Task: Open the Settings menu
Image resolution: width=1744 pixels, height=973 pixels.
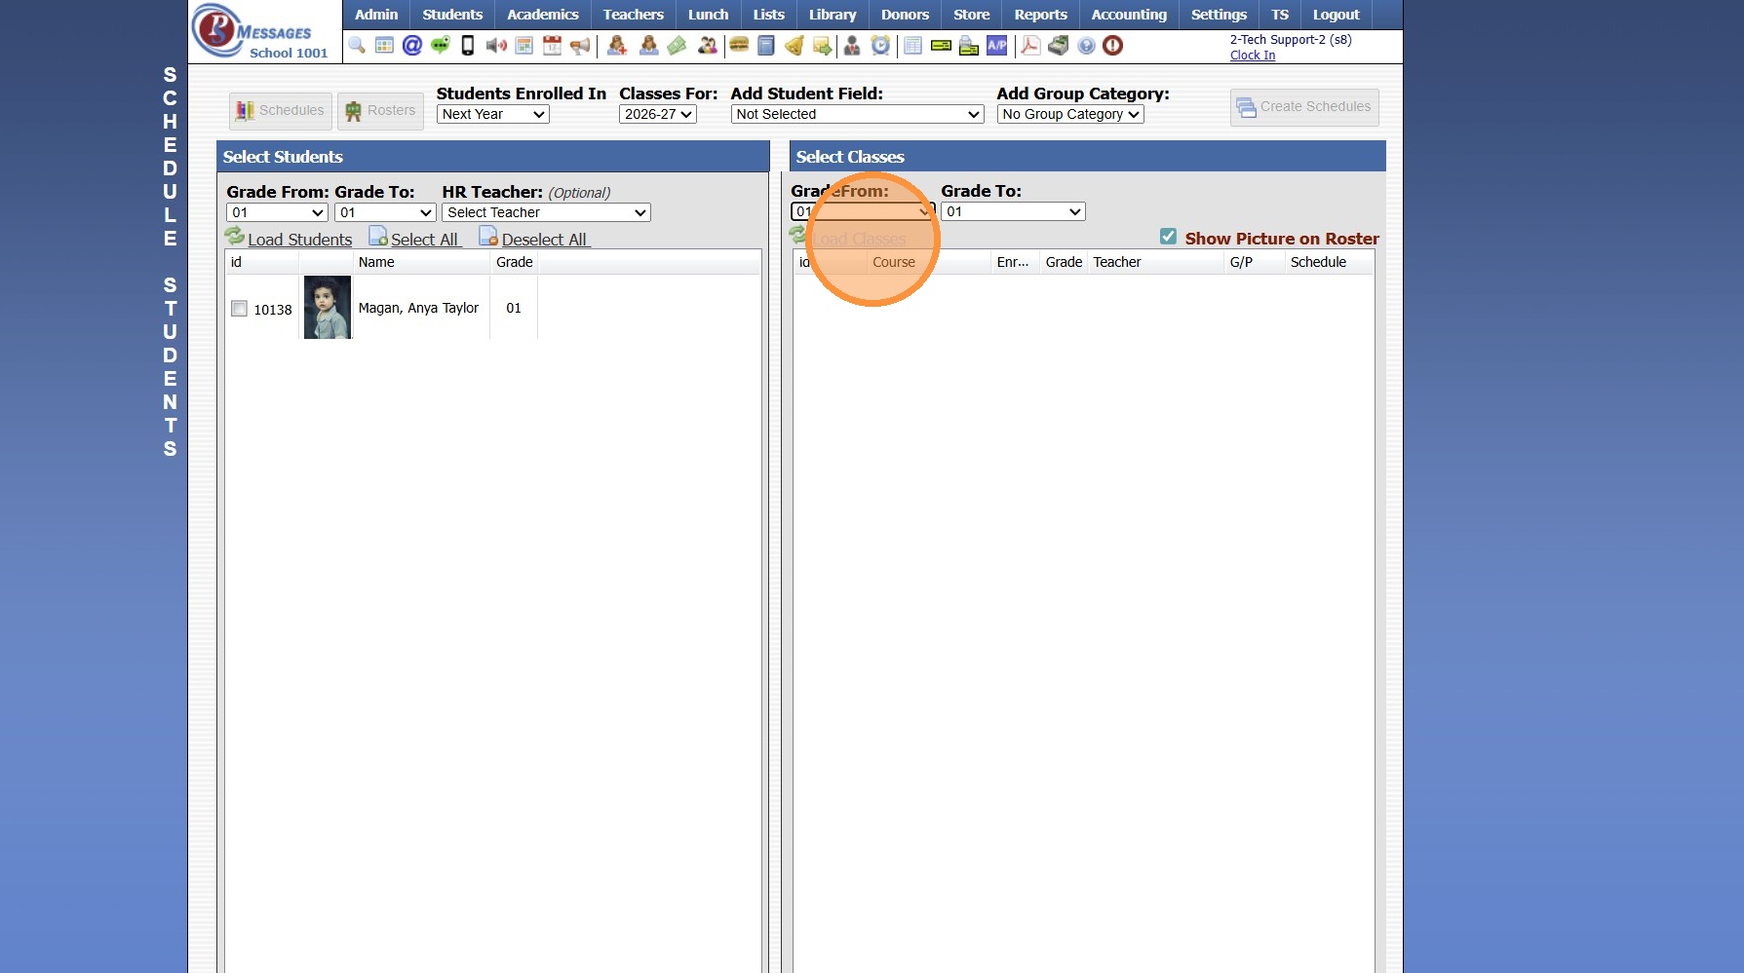Action: pyautogui.click(x=1219, y=15)
